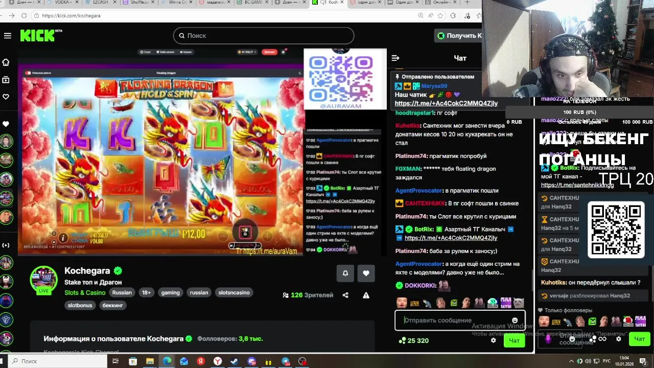
Task: Open chat settings gear next to the Чат button
Action: pyautogui.click(x=493, y=340)
